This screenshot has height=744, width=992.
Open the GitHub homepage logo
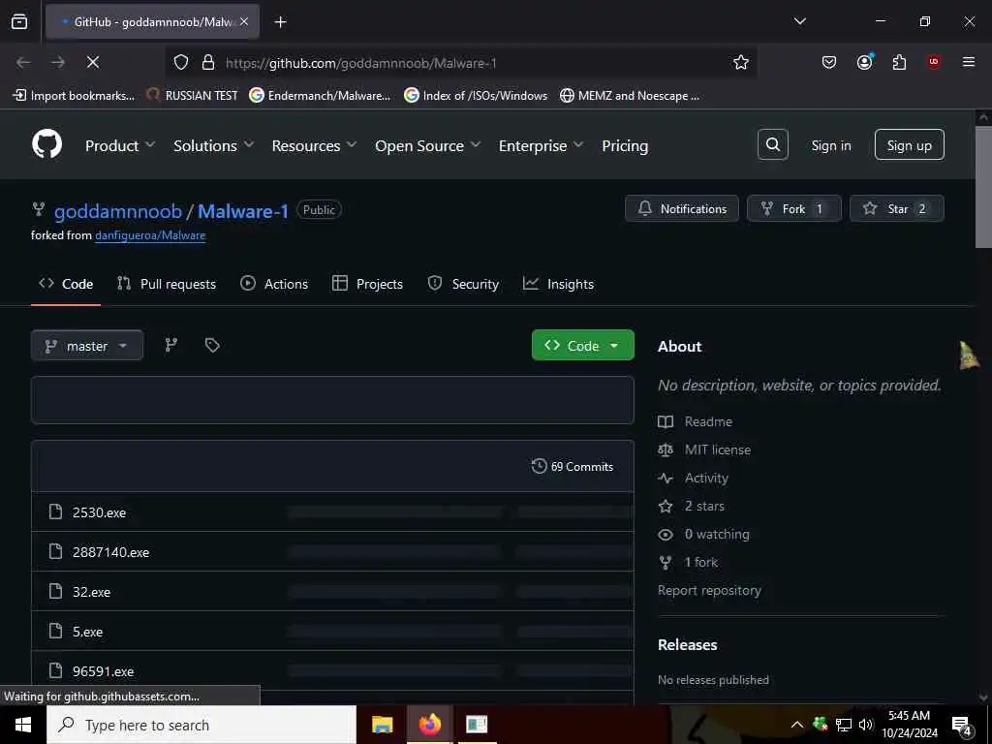tap(46, 145)
